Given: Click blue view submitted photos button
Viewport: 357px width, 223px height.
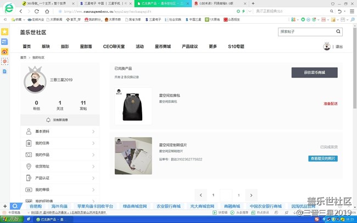Looking at the screenshot, I should [x=323, y=159].
